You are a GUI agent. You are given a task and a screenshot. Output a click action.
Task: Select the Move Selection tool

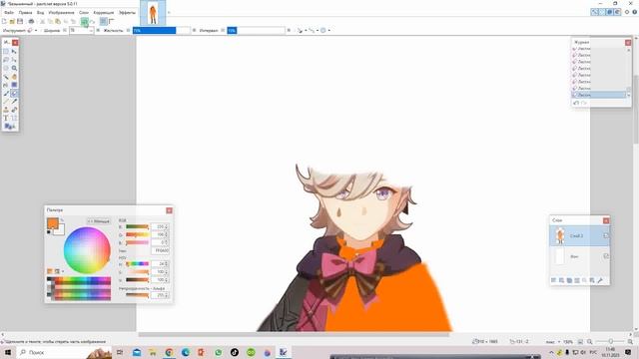coord(14,60)
